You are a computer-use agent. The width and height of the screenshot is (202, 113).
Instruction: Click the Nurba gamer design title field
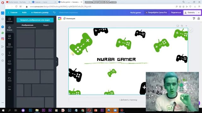(135, 13)
